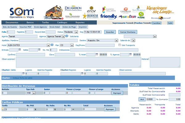Open the Charter Salida calendar icon
This screenshot has height=123, width=185.
tap(24, 74)
